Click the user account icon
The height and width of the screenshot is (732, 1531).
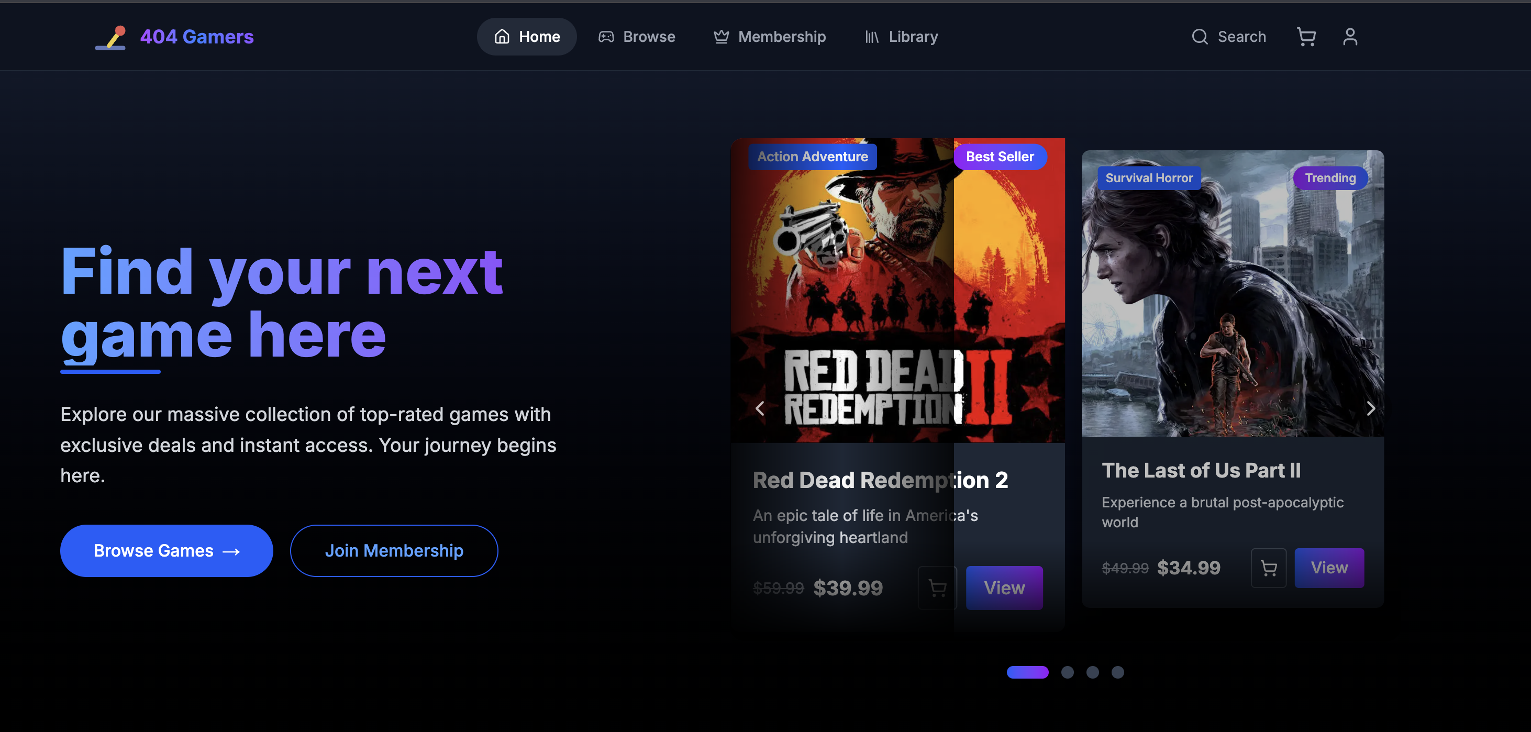pyautogui.click(x=1350, y=36)
